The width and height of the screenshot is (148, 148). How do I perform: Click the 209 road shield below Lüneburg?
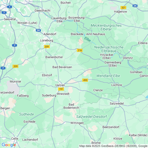coord(47,47)
